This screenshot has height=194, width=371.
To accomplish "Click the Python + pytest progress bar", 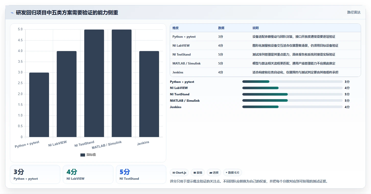I will pos(292,82).
